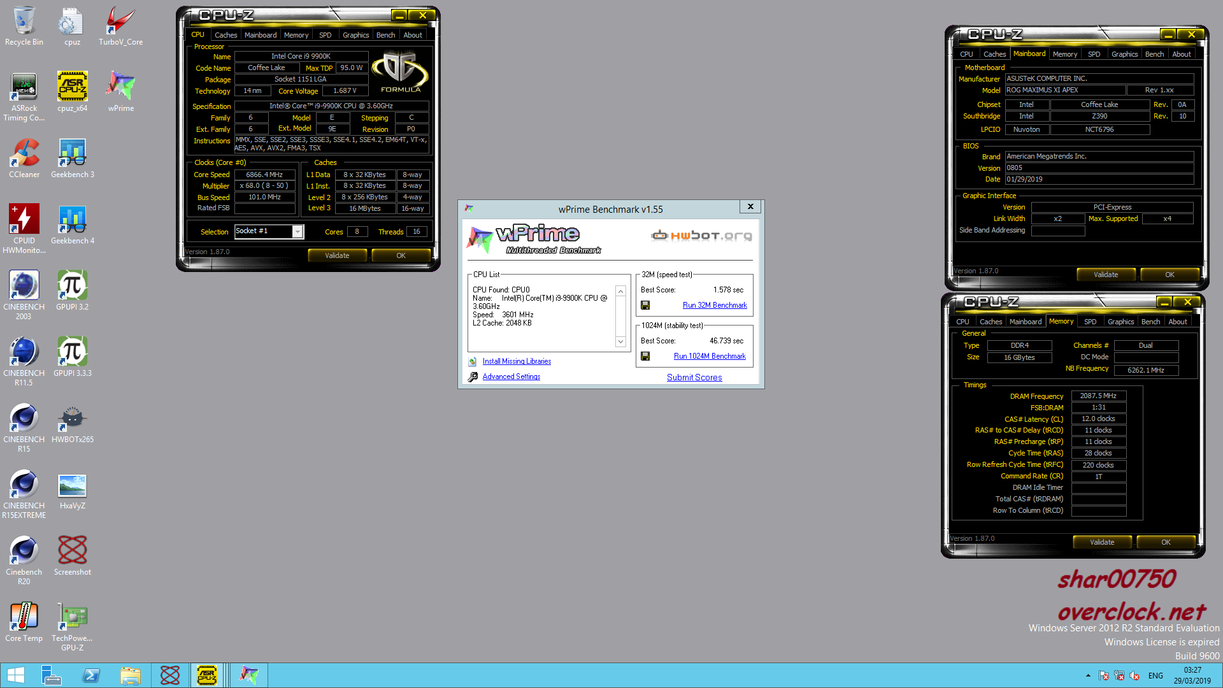Open the HWBOTx265 desktop icon

(72, 424)
